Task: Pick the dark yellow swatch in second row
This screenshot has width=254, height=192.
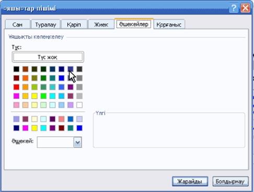Action: pyautogui.click(x=34, y=78)
